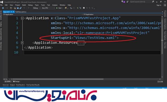Switch editor to XAML view
This screenshot has width=167, height=102.
point(8,81)
